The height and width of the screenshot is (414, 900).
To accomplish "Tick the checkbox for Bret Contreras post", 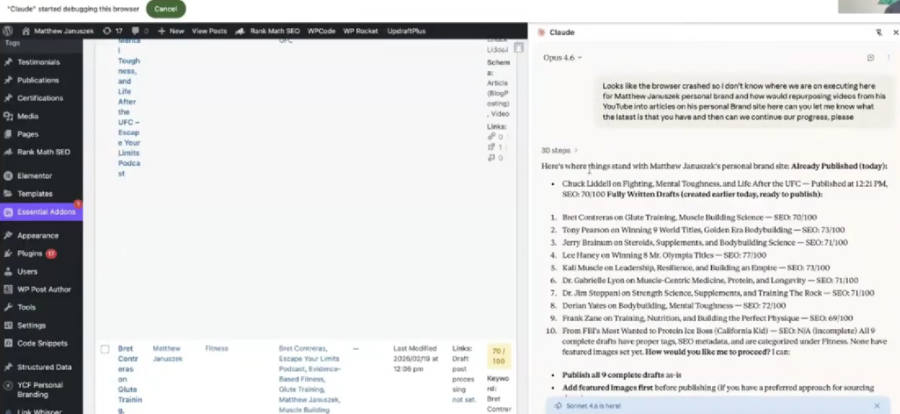I will 105,349.
